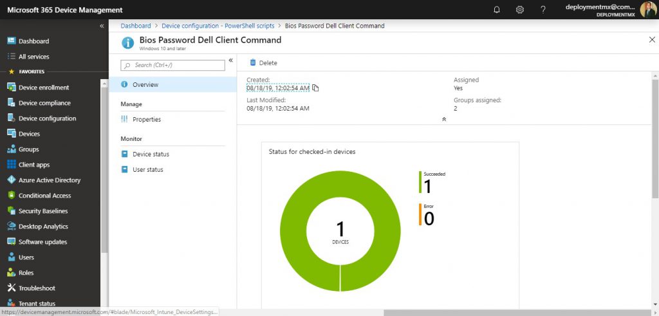Open the settings gear icon
The width and height of the screenshot is (659, 316).
coord(520,10)
